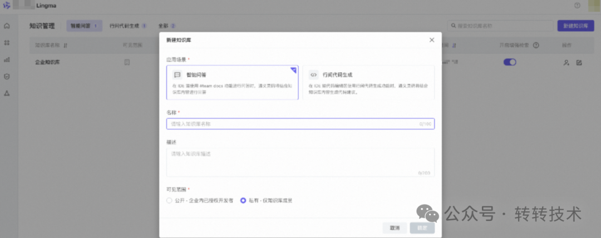Focus the 名称 knowledge base name field
Image resolution: width=601 pixels, height=238 pixels.
click(x=300, y=124)
